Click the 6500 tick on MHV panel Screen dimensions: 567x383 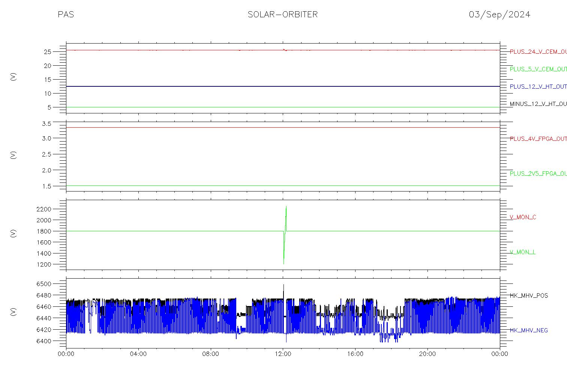tap(44, 284)
